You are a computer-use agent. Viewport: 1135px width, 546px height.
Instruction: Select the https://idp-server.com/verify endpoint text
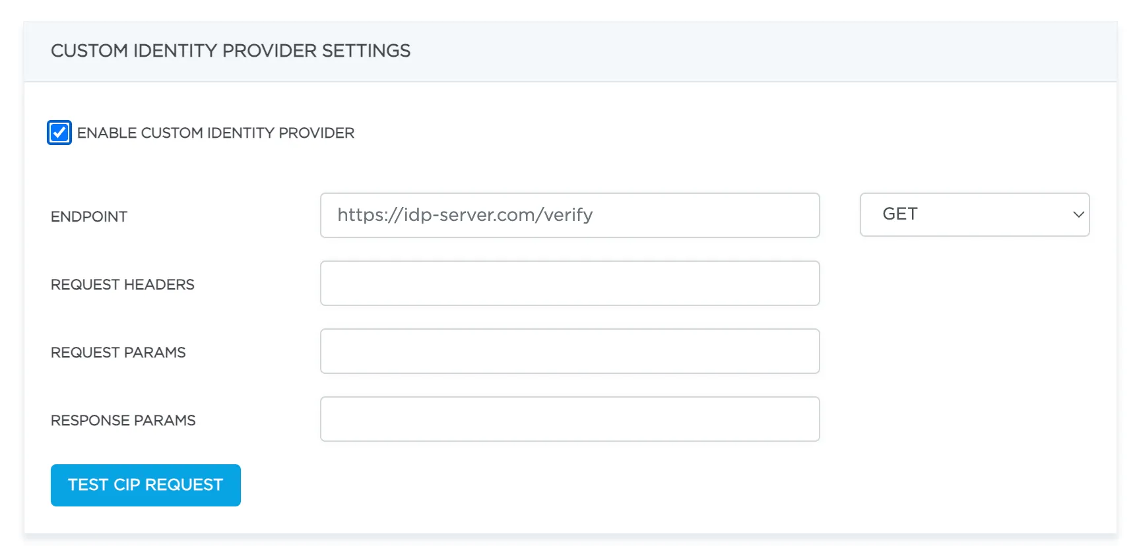coord(465,214)
